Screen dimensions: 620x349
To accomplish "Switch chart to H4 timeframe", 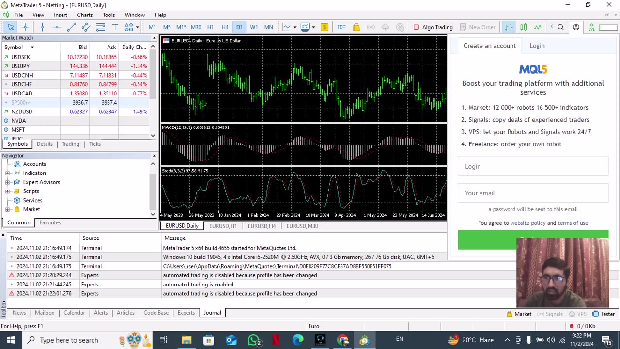I will point(225,27).
